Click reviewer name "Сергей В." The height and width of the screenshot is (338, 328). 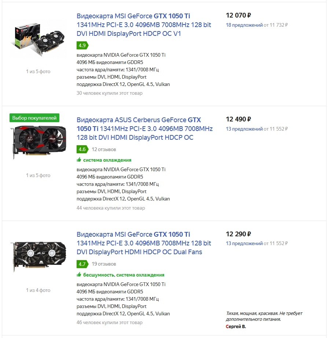pos(236,326)
